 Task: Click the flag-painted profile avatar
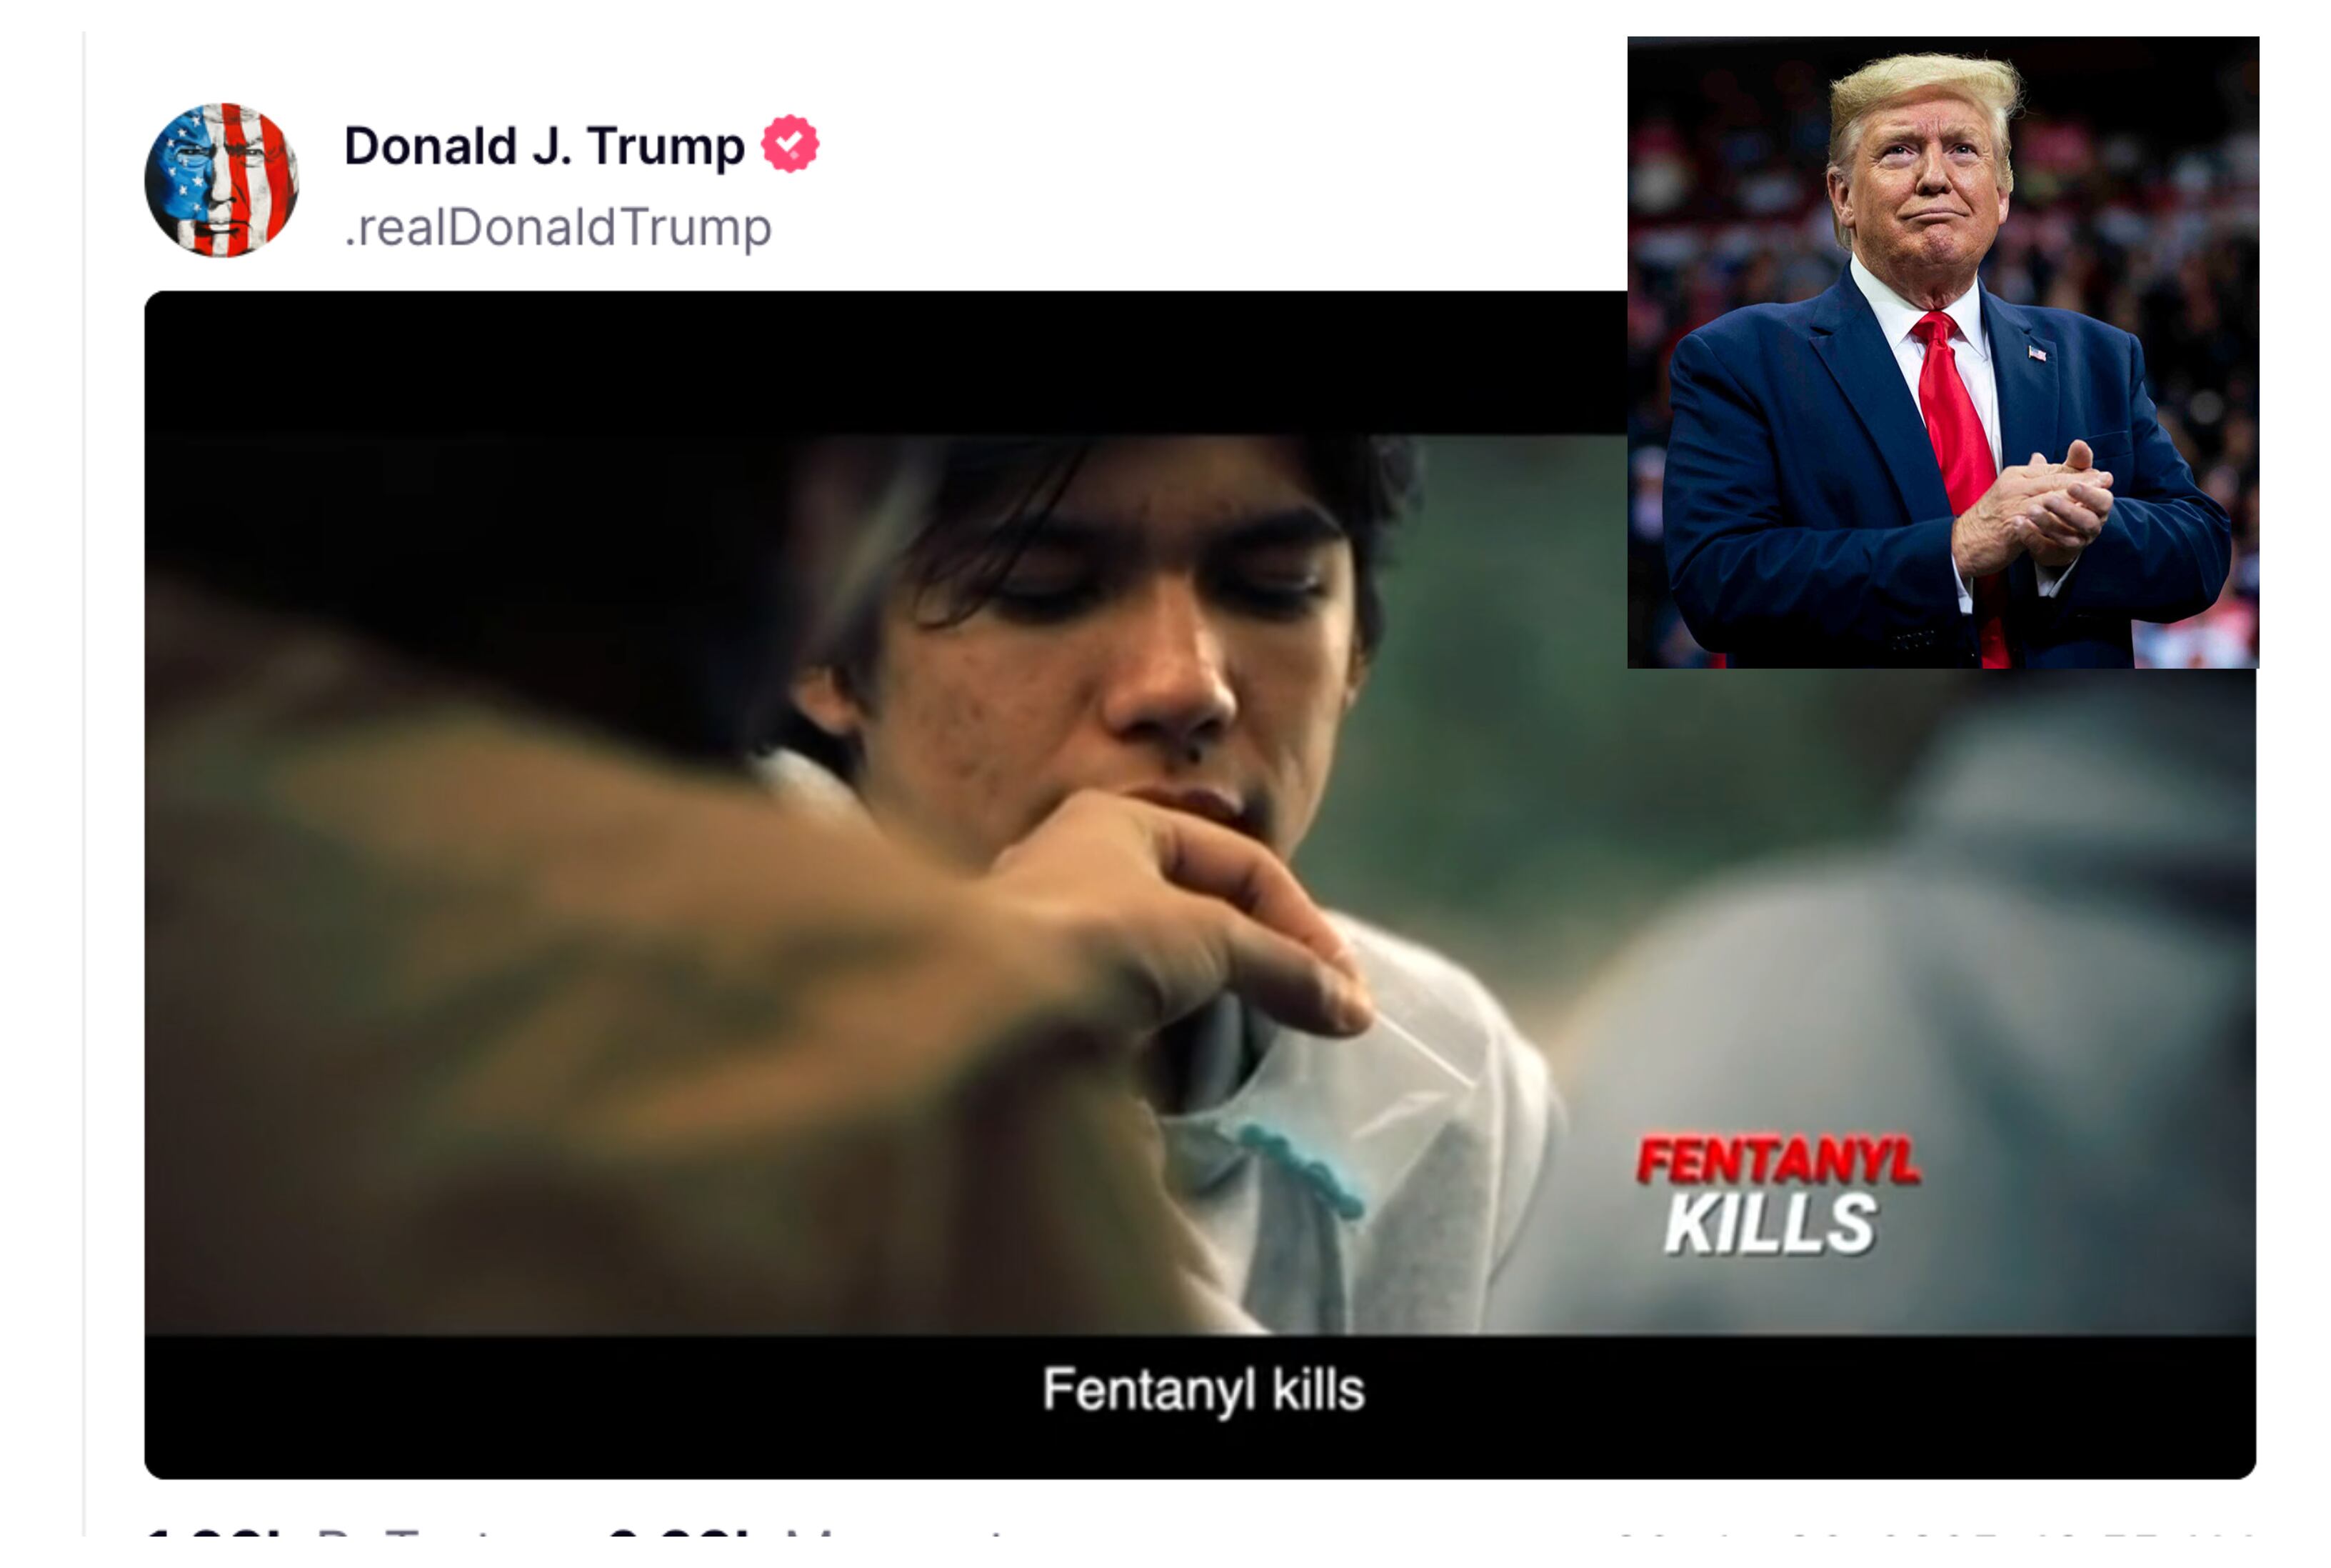pos(221,180)
